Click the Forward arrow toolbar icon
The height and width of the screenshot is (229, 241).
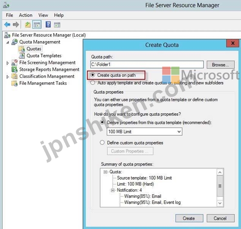coord(16,25)
